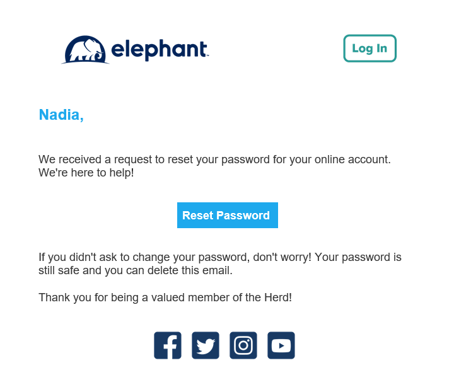
Task: Click the "We received a request" sentence
Action: (x=214, y=159)
